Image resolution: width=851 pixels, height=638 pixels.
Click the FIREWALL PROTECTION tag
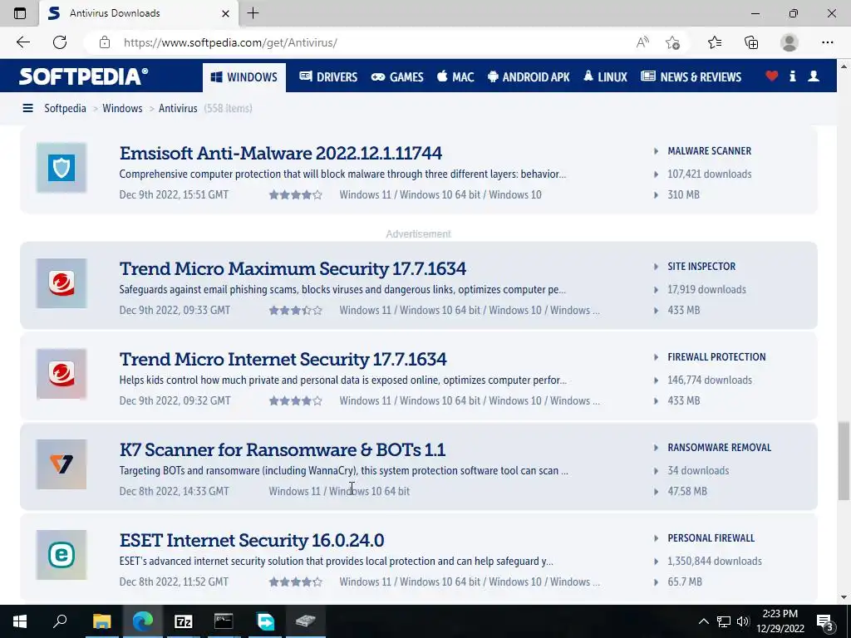pos(716,357)
